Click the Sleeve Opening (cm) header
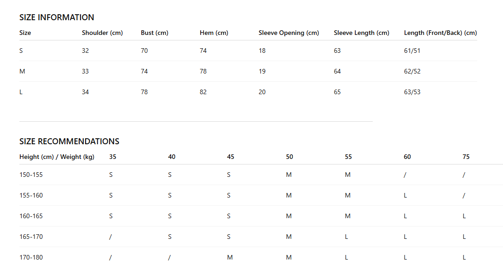The width and height of the screenshot is (503, 277). 289,33
